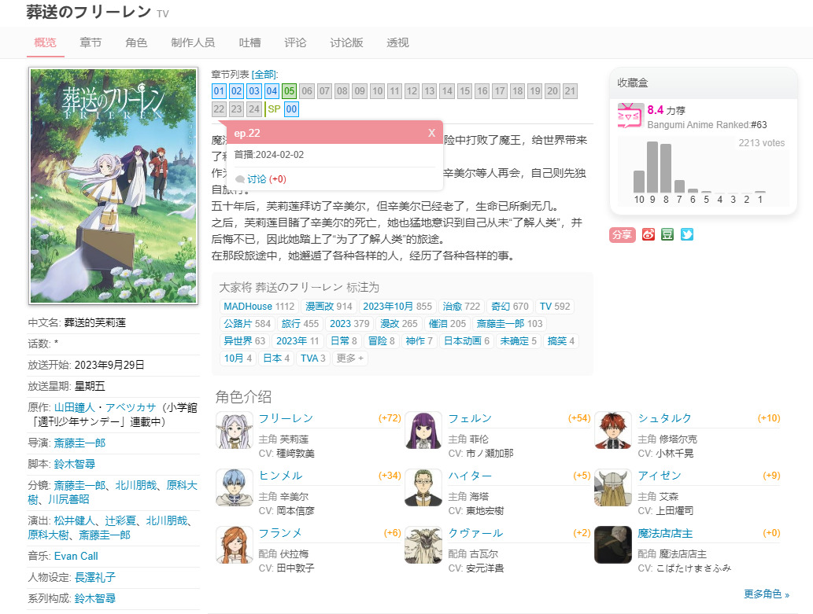813x614 pixels.
Task: Click the discussion speech bubble icon
Action: point(239,179)
